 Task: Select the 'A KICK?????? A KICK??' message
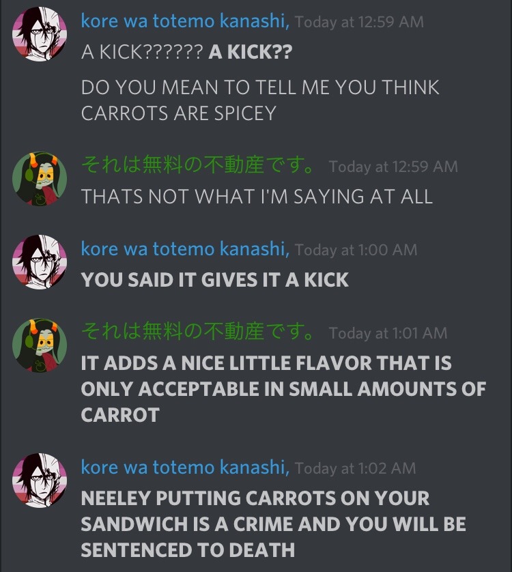pos(187,52)
